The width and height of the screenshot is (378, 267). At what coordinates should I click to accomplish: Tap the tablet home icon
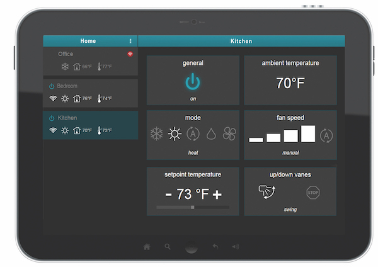147,247
